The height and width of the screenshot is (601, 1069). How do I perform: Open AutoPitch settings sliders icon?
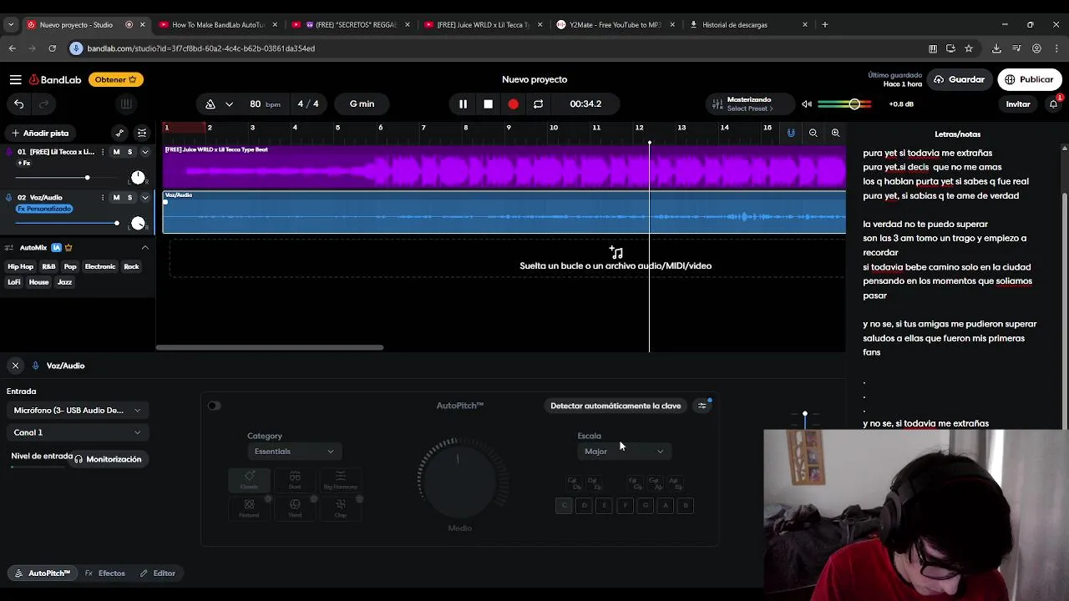[x=702, y=406]
